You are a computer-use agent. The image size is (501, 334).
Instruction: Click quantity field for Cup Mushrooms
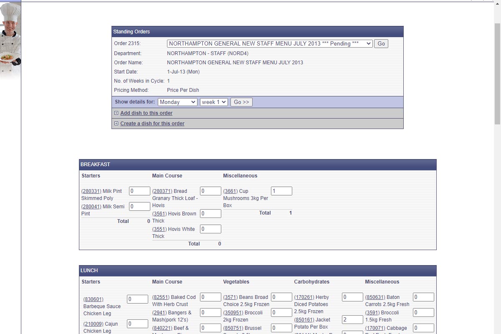(x=281, y=191)
